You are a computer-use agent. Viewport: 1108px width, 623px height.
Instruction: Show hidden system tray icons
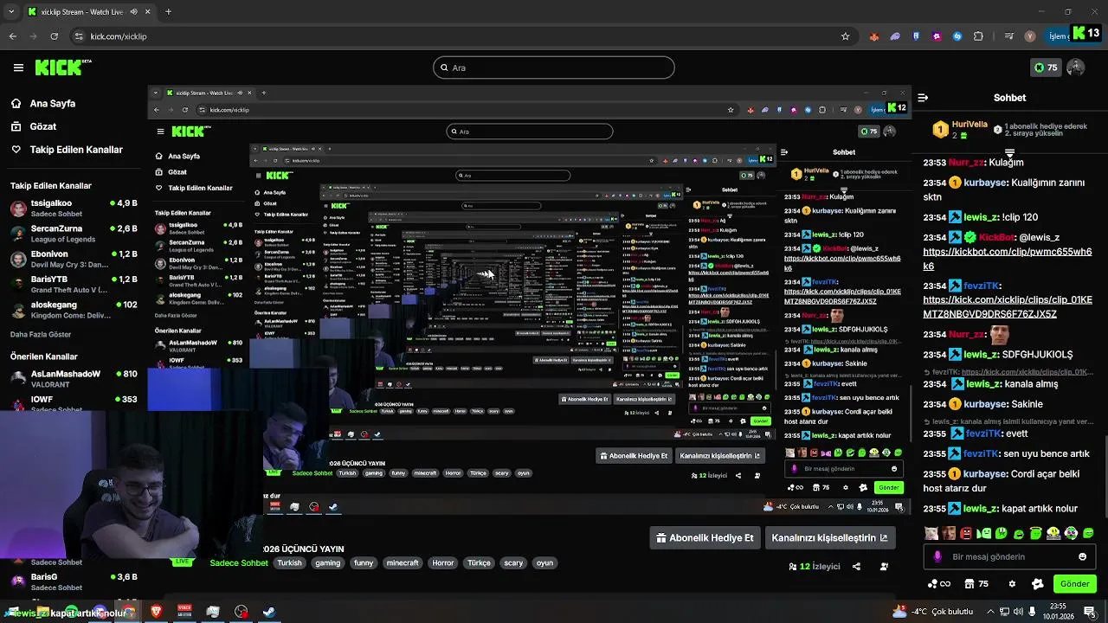[x=990, y=611]
